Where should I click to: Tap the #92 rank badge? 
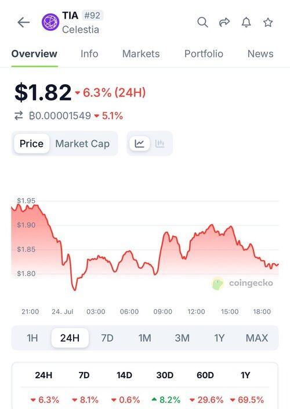tap(92, 15)
